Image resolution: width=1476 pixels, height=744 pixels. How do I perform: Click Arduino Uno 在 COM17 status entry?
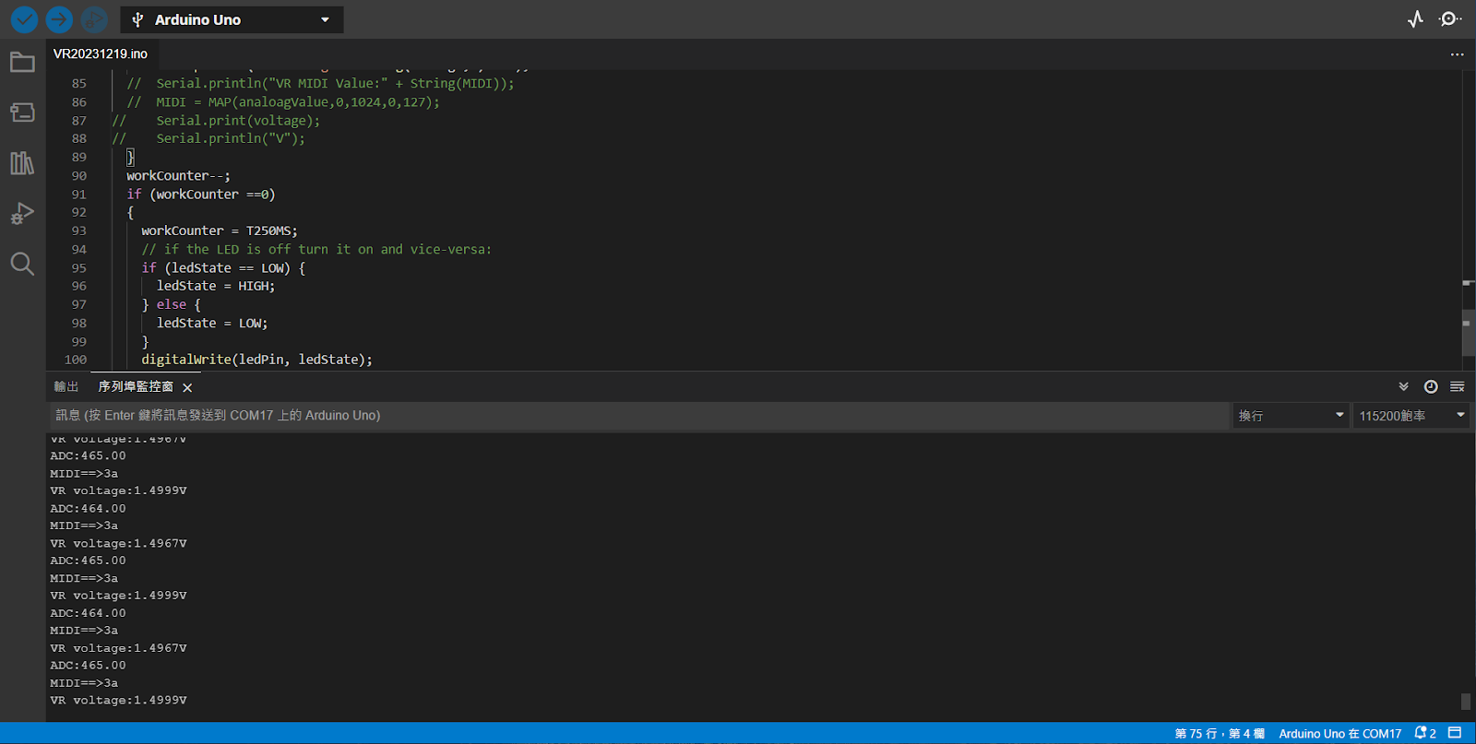(x=1339, y=734)
